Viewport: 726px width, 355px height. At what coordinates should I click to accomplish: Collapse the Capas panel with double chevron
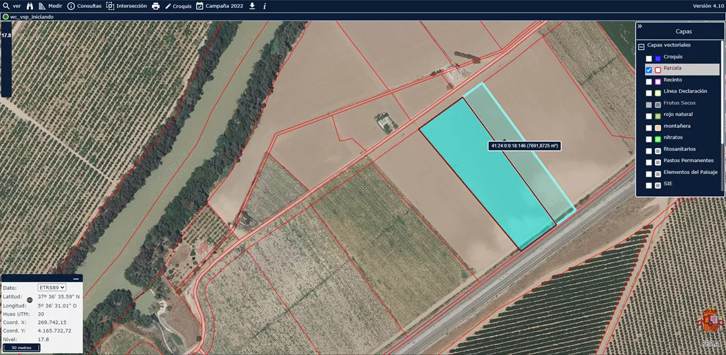click(x=640, y=26)
